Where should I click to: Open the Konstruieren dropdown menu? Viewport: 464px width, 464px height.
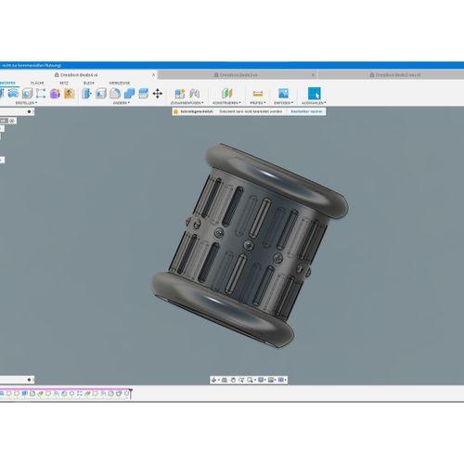point(226,103)
